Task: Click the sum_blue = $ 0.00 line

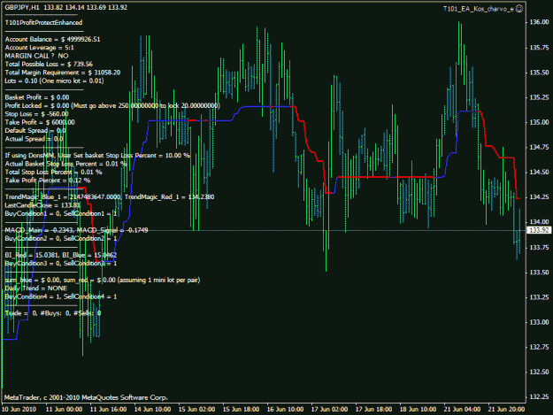Action: point(103,280)
